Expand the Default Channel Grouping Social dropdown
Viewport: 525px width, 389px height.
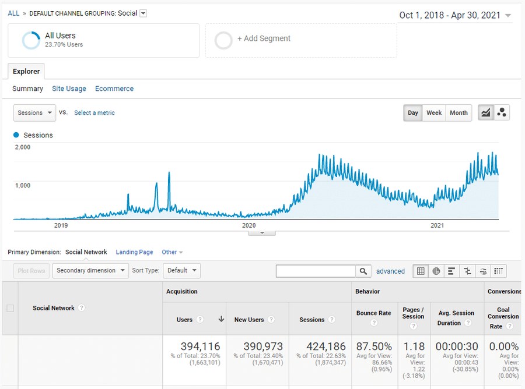[143, 13]
